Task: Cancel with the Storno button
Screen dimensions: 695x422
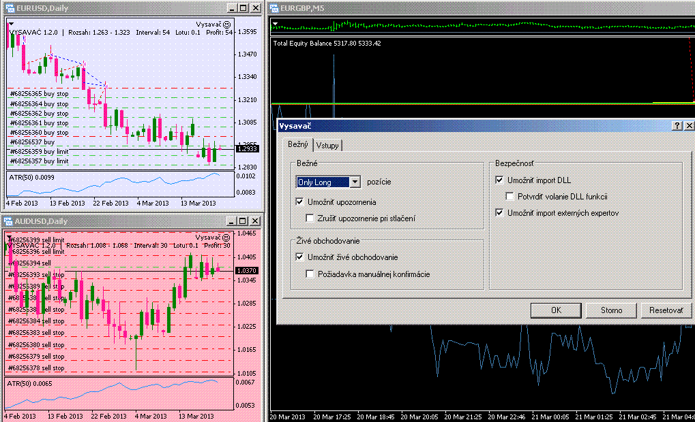Action: [x=611, y=310]
